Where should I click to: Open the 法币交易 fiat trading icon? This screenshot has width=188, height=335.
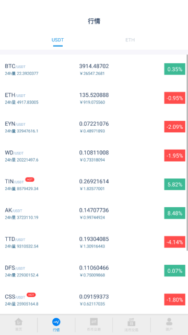coord(132,322)
